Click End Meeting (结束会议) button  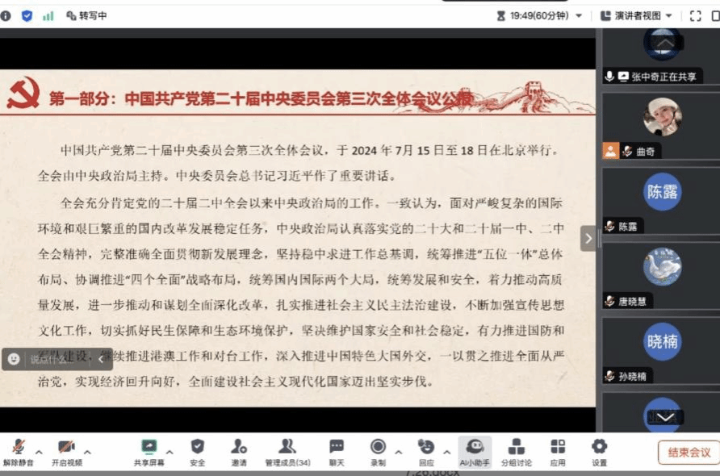[689, 453]
